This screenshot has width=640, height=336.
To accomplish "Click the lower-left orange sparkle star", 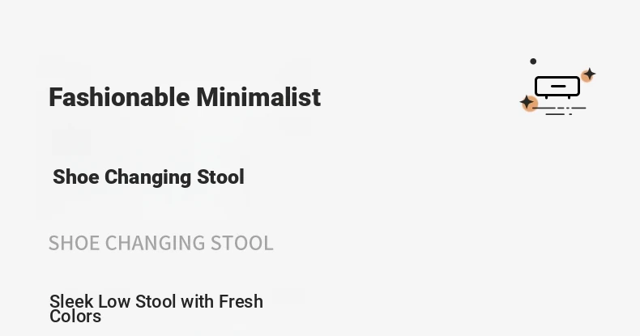I will 528,103.
